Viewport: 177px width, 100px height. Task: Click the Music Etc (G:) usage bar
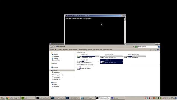coord(90,61)
